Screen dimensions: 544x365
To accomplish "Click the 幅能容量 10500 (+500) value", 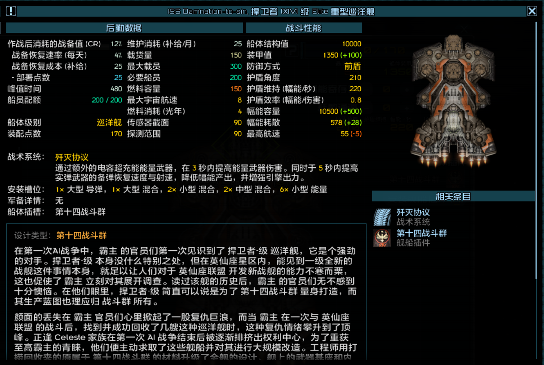I will click(340, 111).
